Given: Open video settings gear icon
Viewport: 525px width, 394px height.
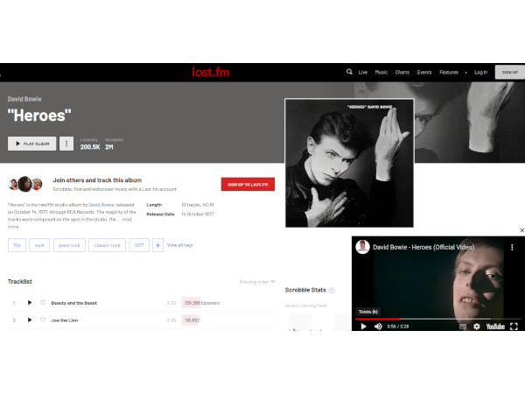Looking at the screenshot, I should 477,327.
